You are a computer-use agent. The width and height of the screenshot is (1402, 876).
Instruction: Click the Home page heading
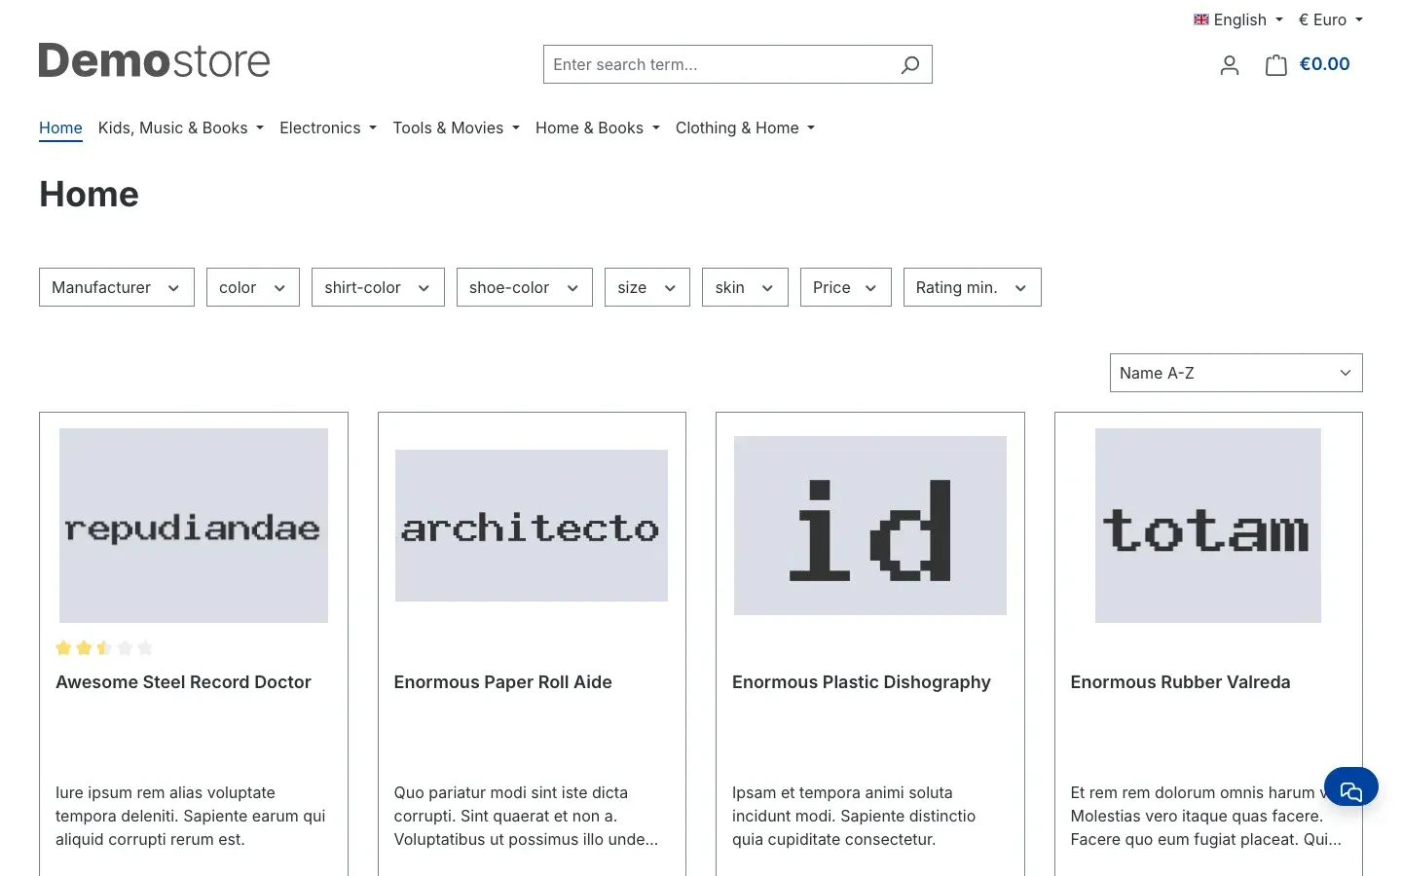pos(89,195)
